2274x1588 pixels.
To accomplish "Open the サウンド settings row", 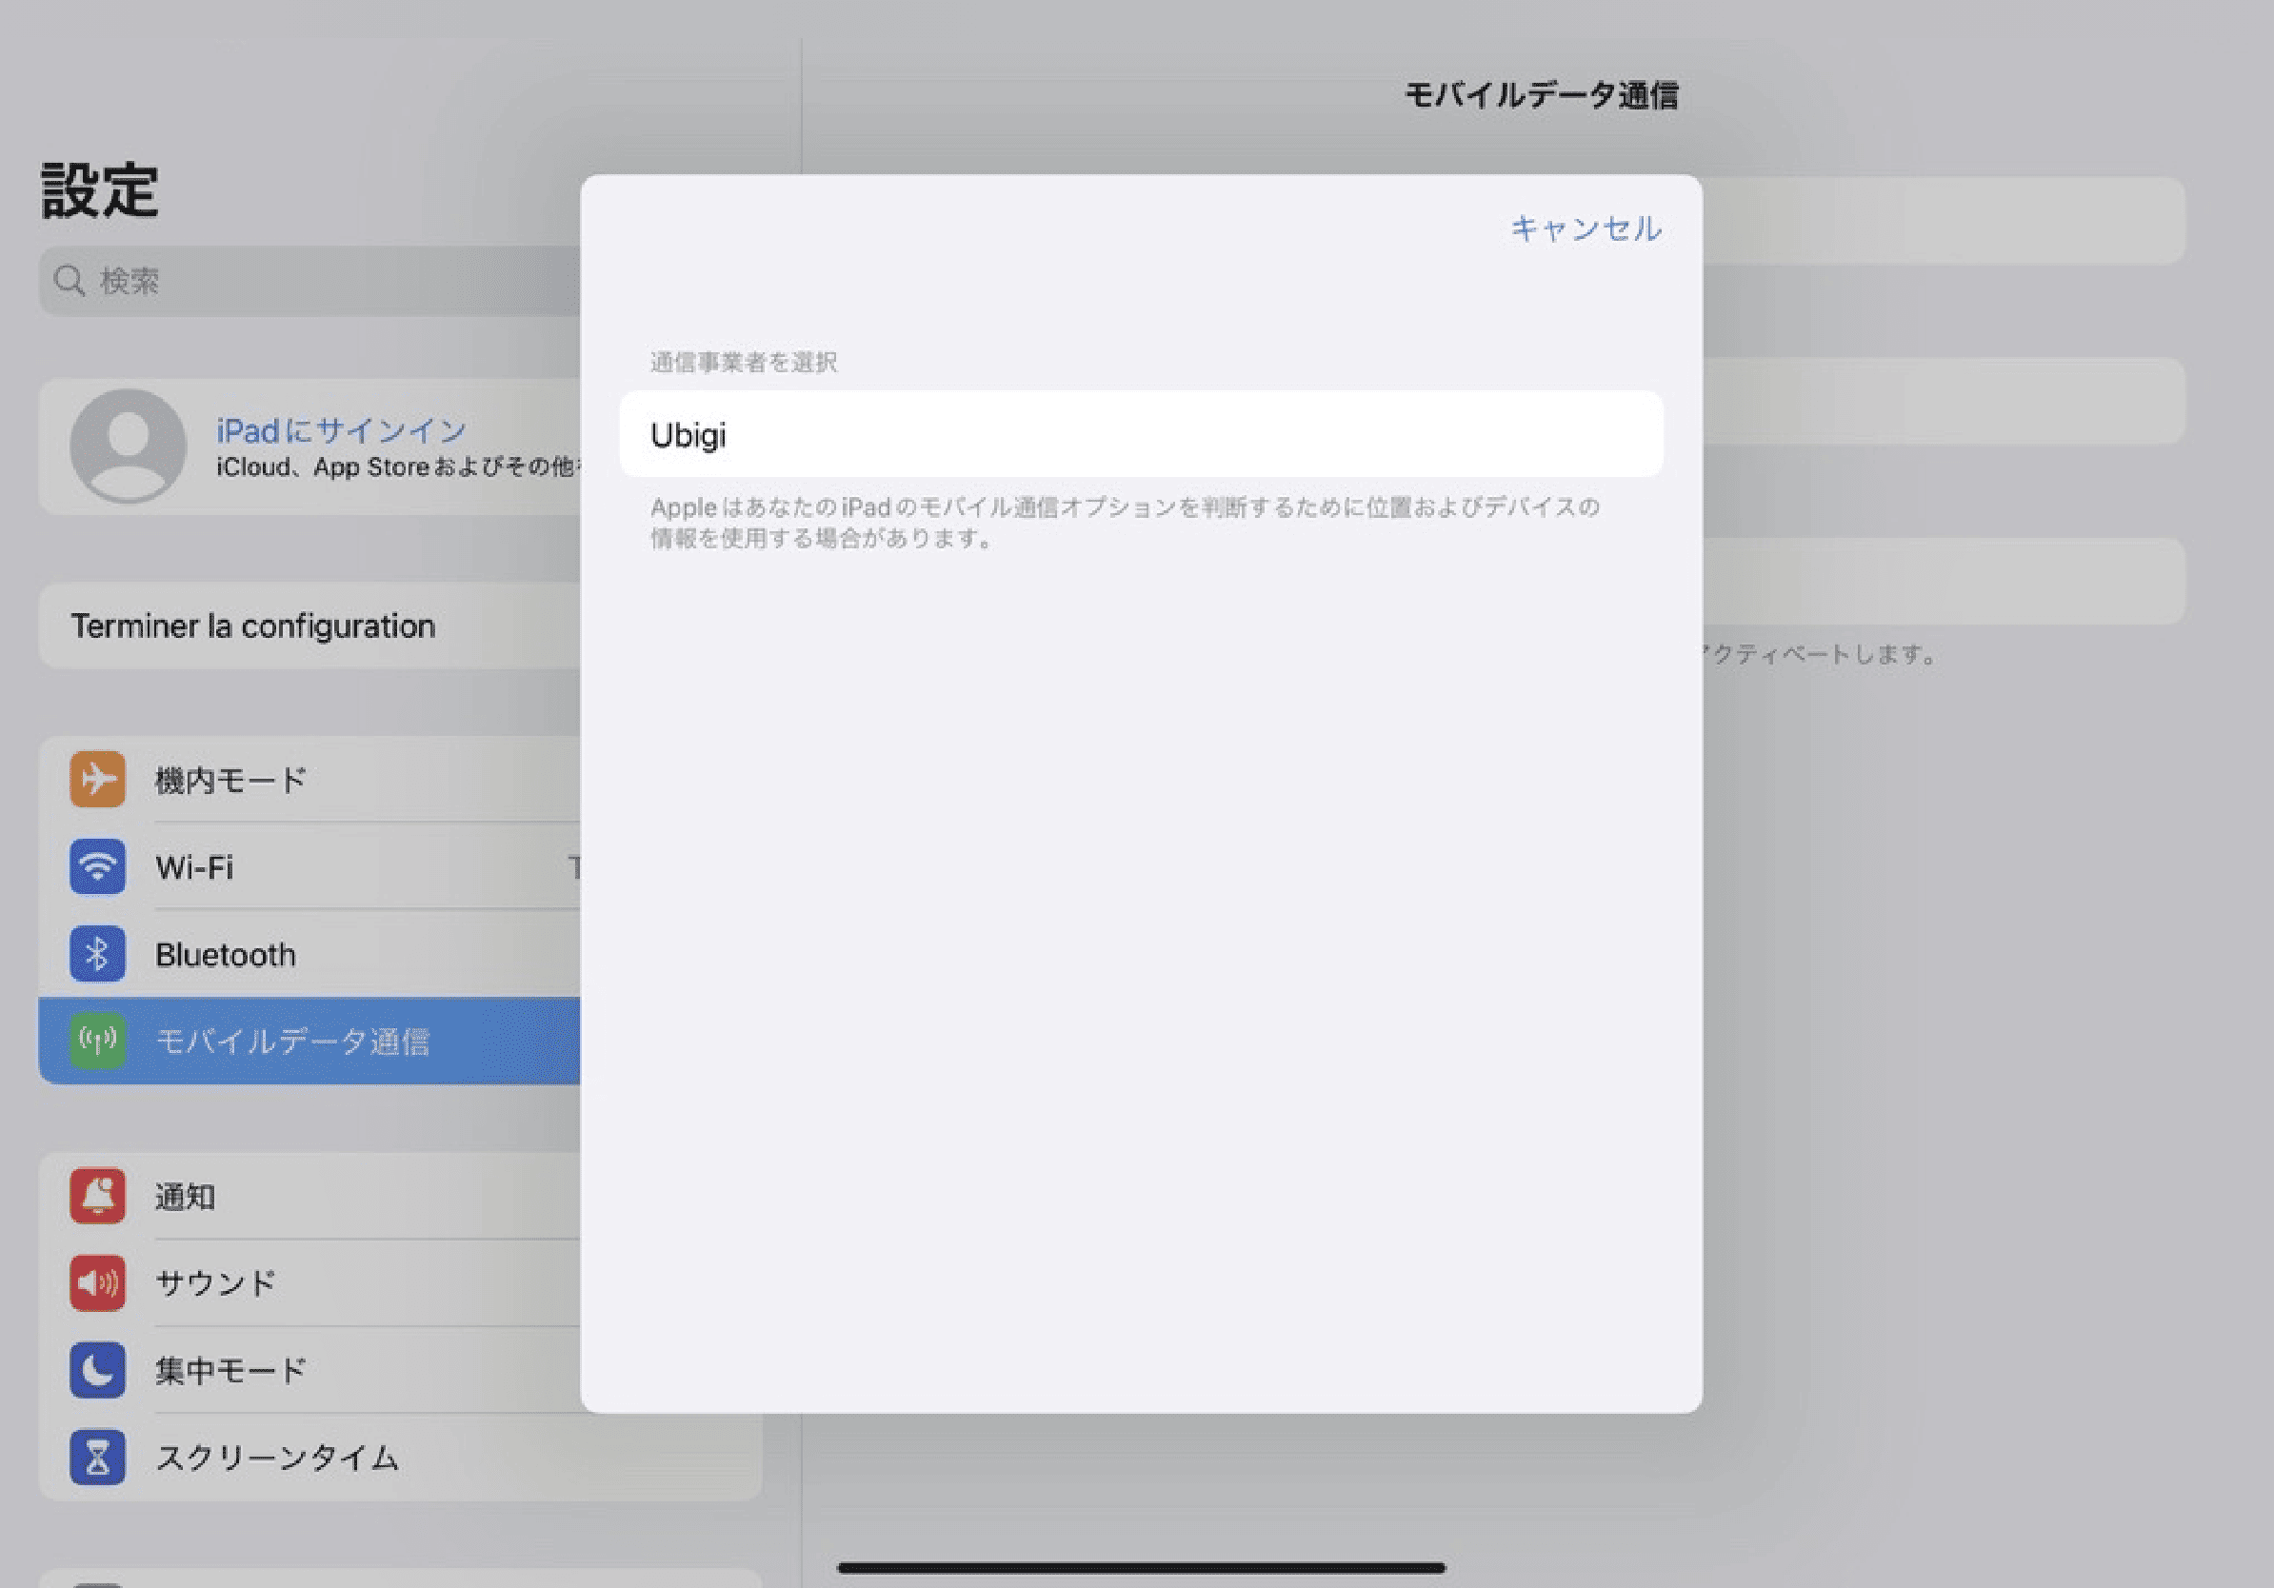I will [x=310, y=1283].
